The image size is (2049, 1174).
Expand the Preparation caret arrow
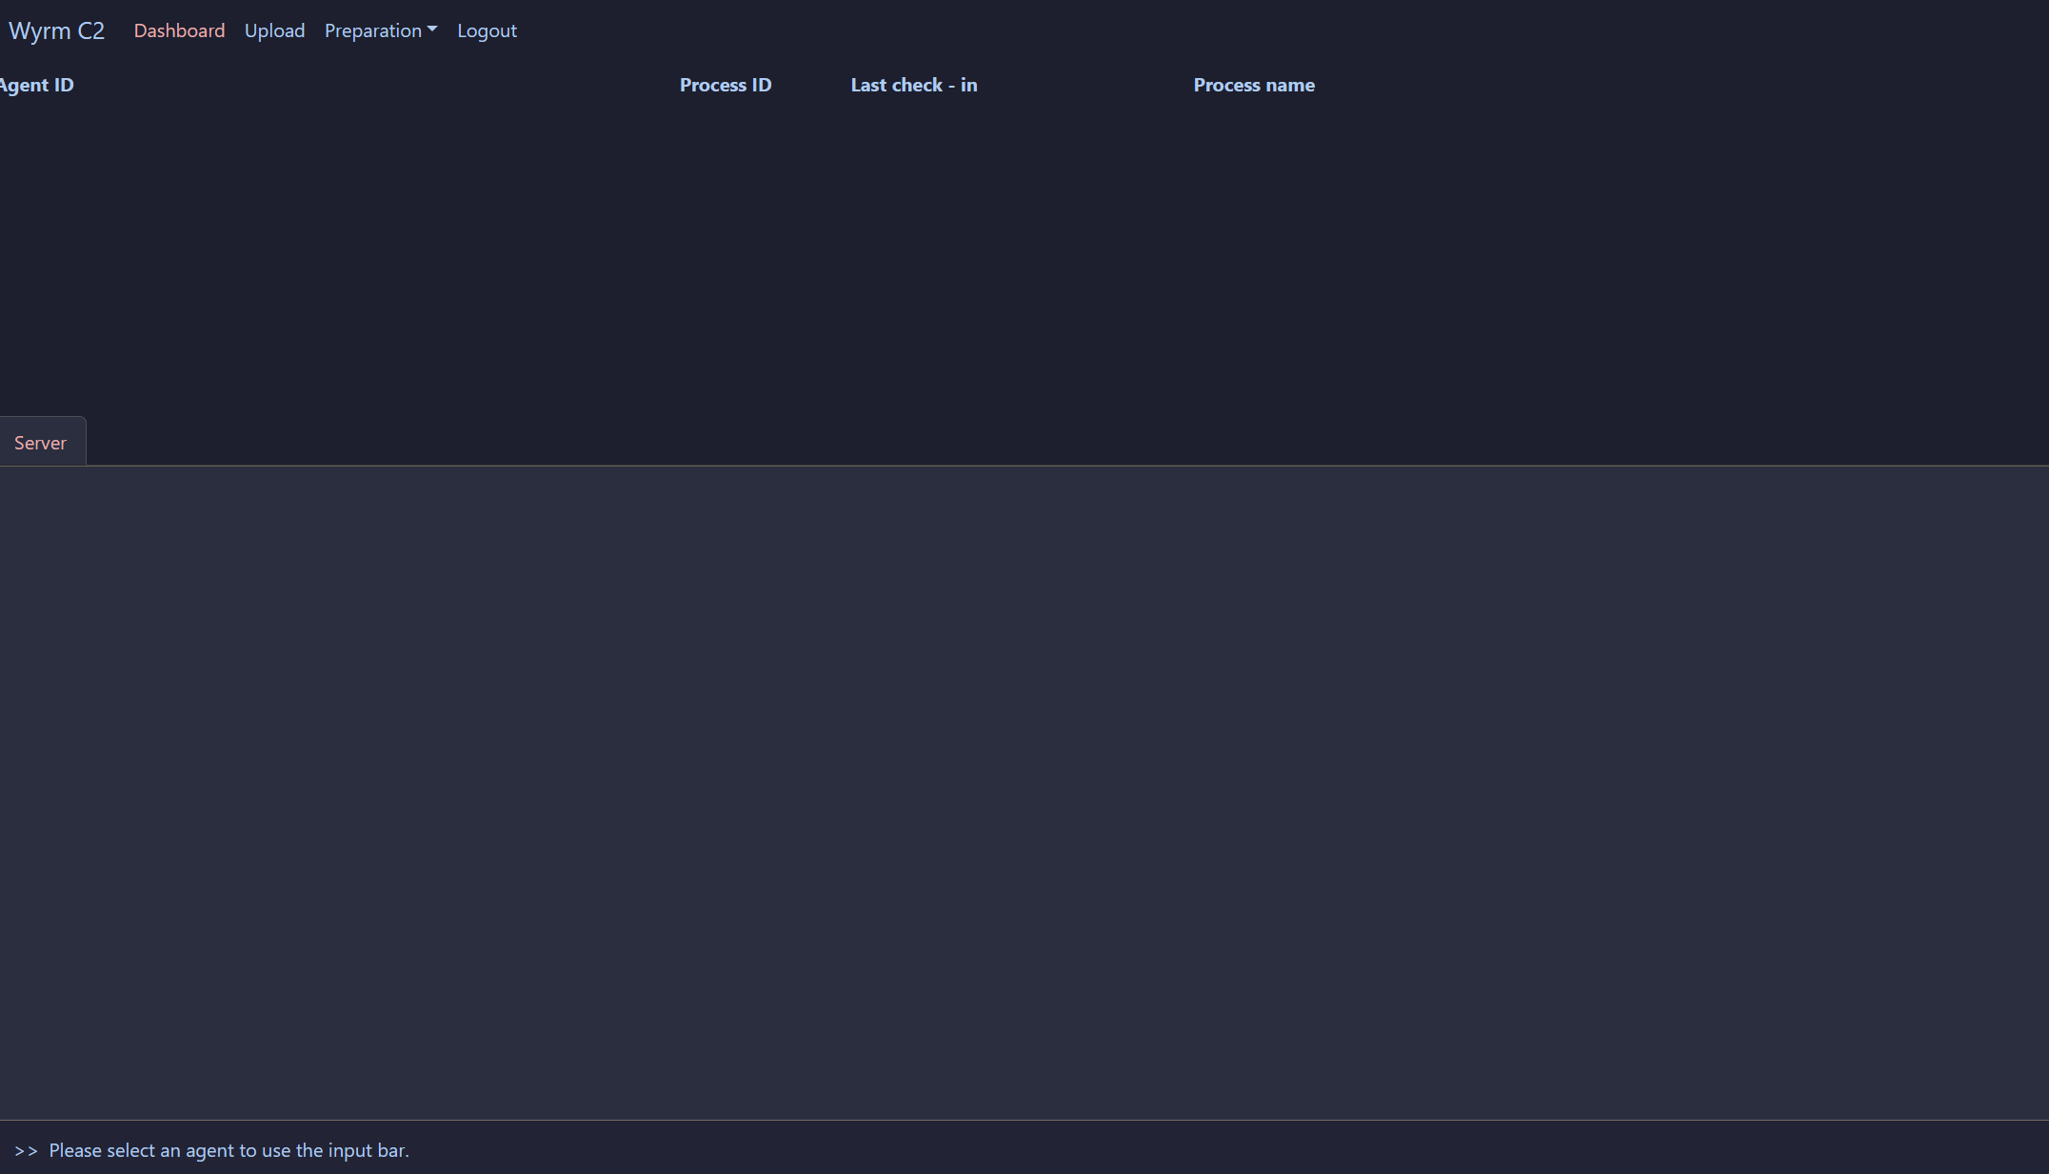click(431, 31)
